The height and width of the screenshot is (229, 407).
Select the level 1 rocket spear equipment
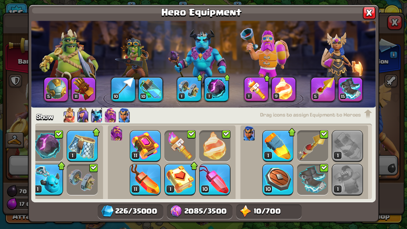278,146
